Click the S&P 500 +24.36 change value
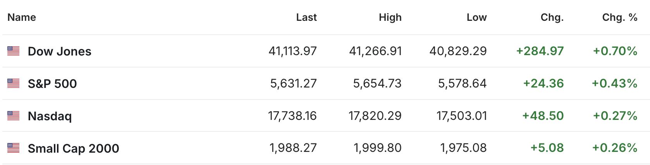Image resolution: width=650 pixels, height=165 pixels. 543,83
